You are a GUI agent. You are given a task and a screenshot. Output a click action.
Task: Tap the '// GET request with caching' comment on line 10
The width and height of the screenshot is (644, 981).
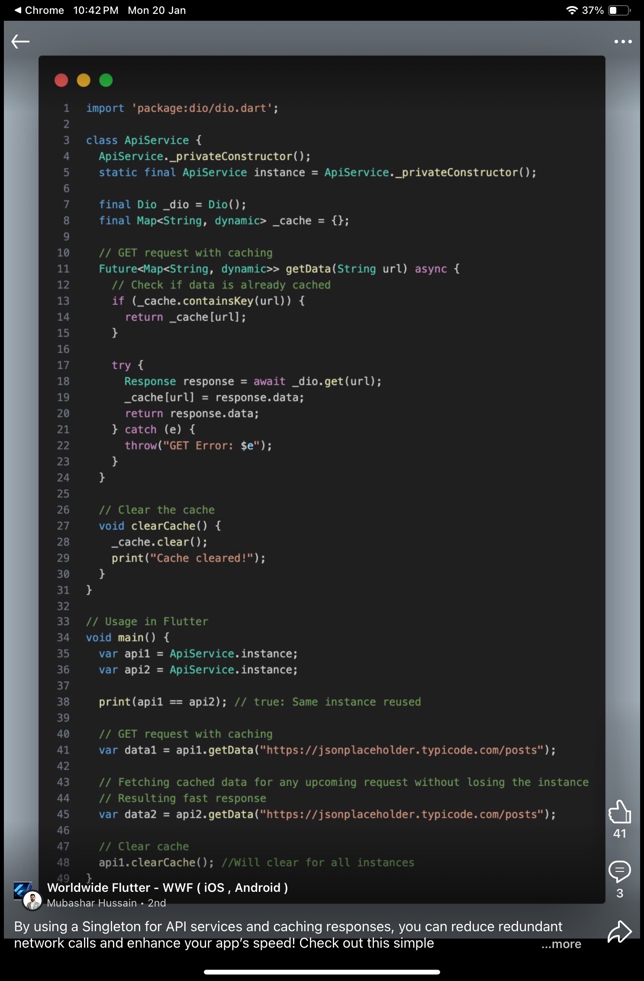click(186, 253)
